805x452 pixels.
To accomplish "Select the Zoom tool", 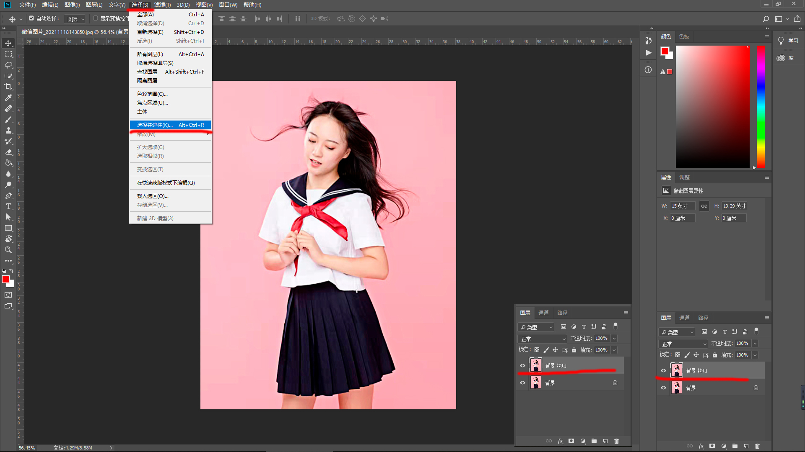I will pos(8,250).
